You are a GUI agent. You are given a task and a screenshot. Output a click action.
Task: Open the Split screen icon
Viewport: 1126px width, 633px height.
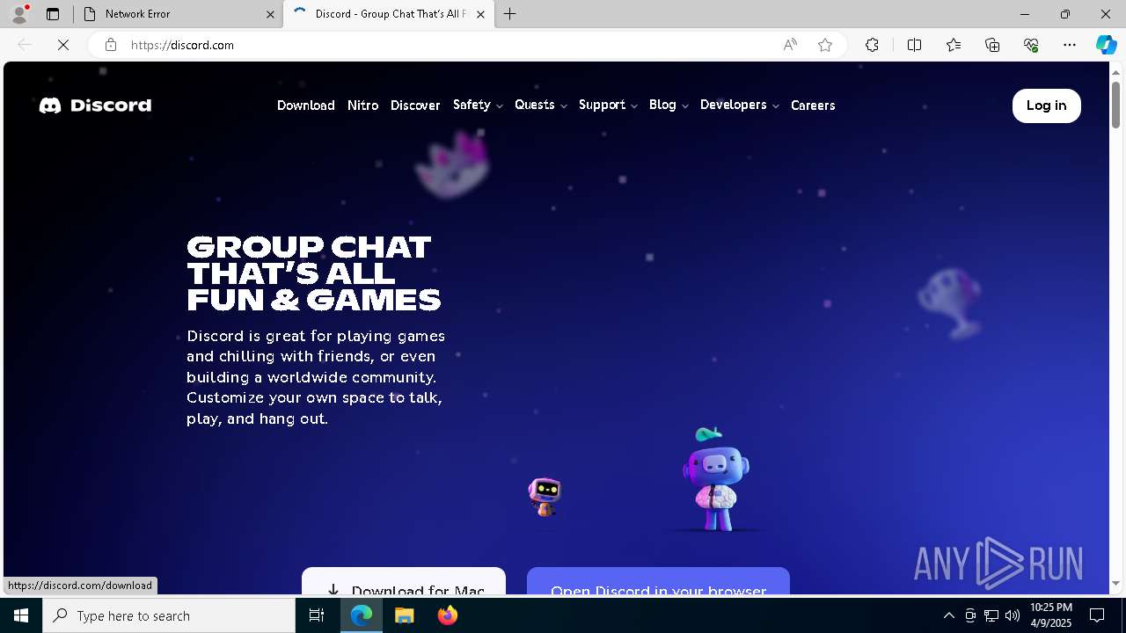coord(914,45)
